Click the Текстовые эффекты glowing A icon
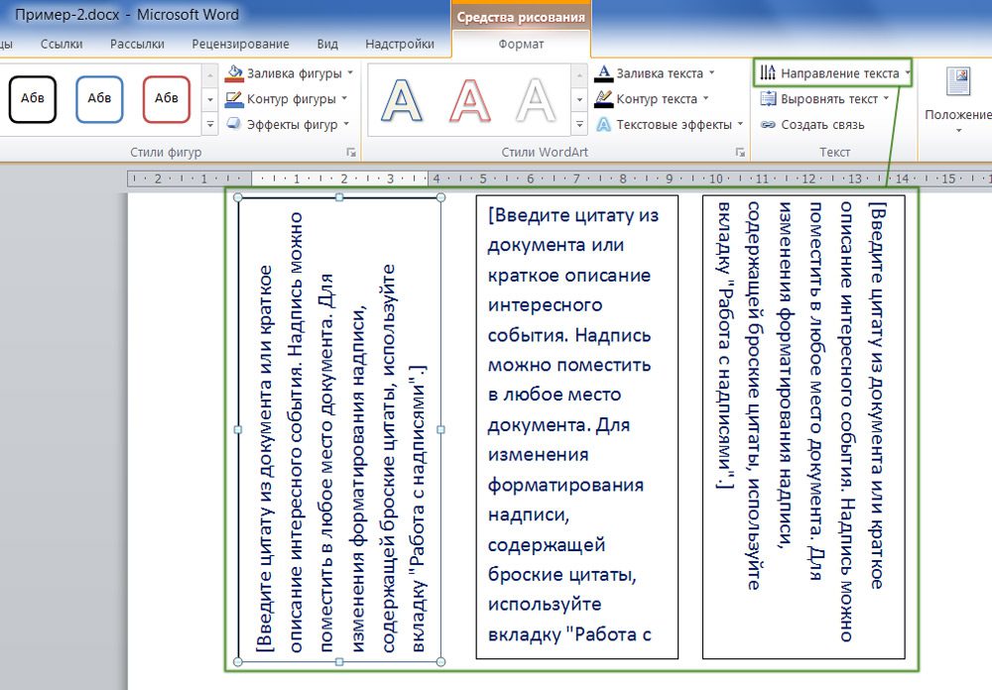992x690 pixels. 604,125
